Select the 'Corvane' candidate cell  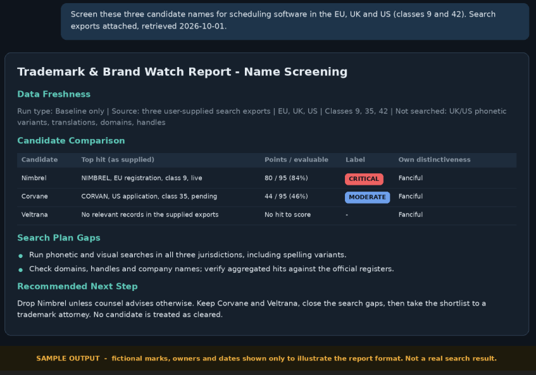35,197
